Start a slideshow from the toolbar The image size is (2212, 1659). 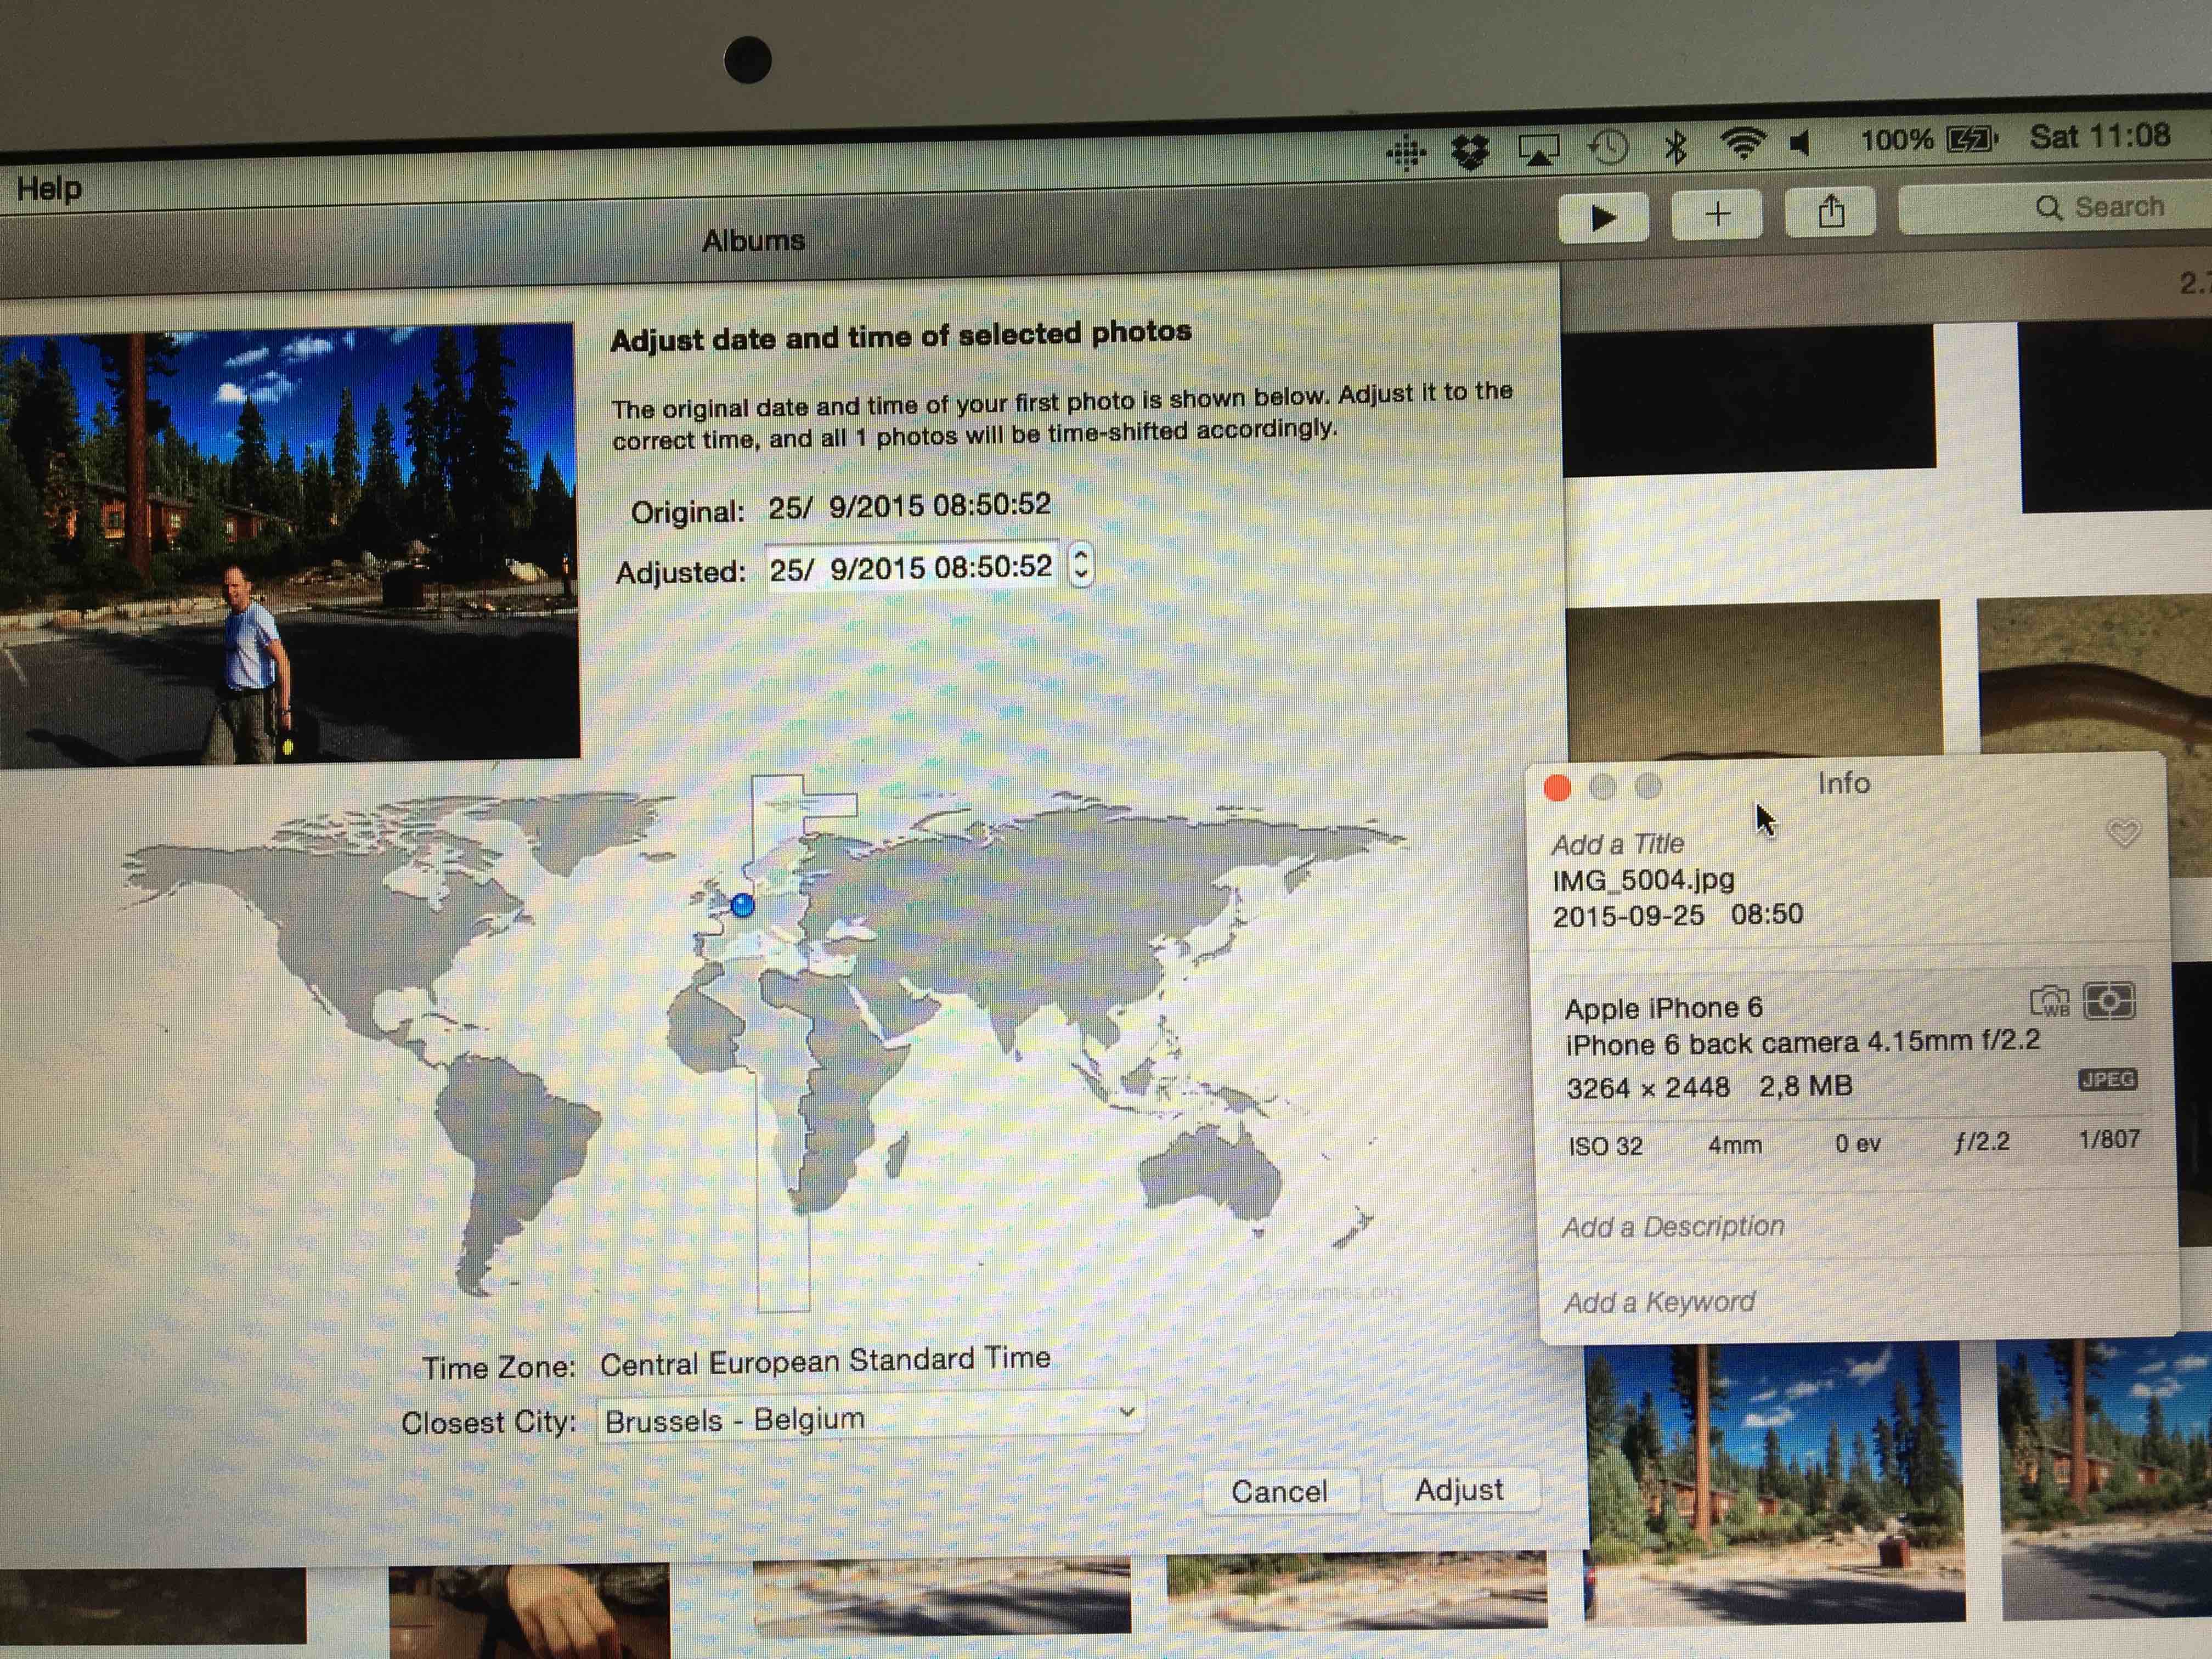(1603, 213)
